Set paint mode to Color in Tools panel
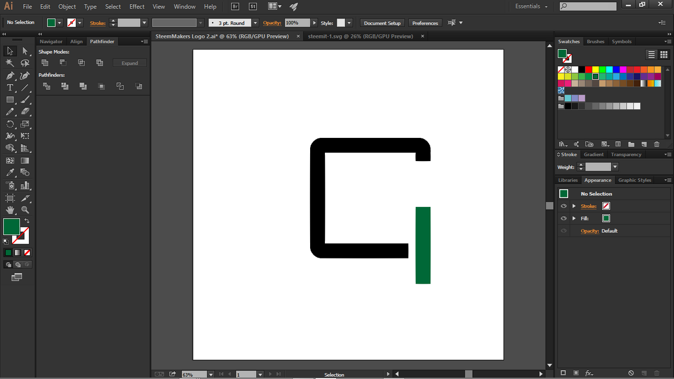The height and width of the screenshot is (379, 674). [x=8, y=253]
